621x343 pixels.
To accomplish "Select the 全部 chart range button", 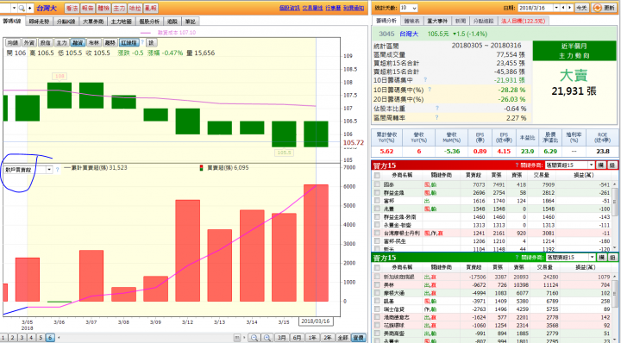I will pyautogui.click(x=342, y=338).
